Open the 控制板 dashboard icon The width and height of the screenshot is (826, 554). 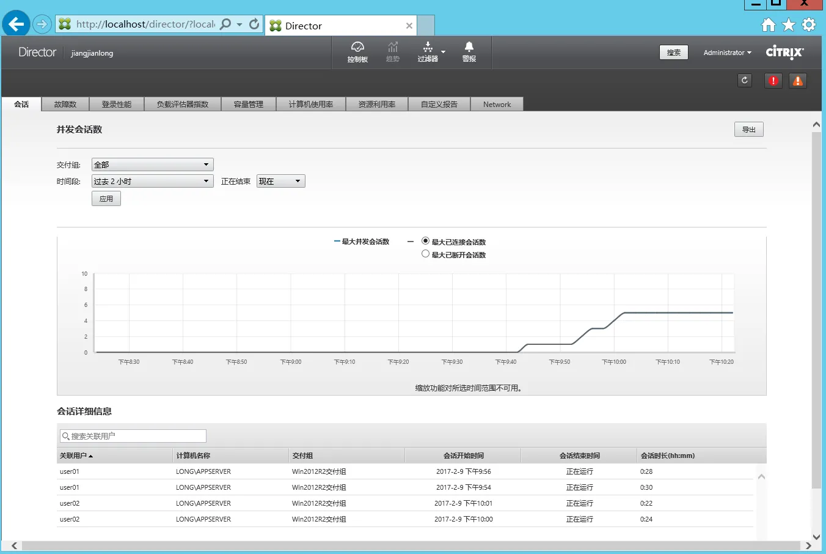tap(357, 52)
